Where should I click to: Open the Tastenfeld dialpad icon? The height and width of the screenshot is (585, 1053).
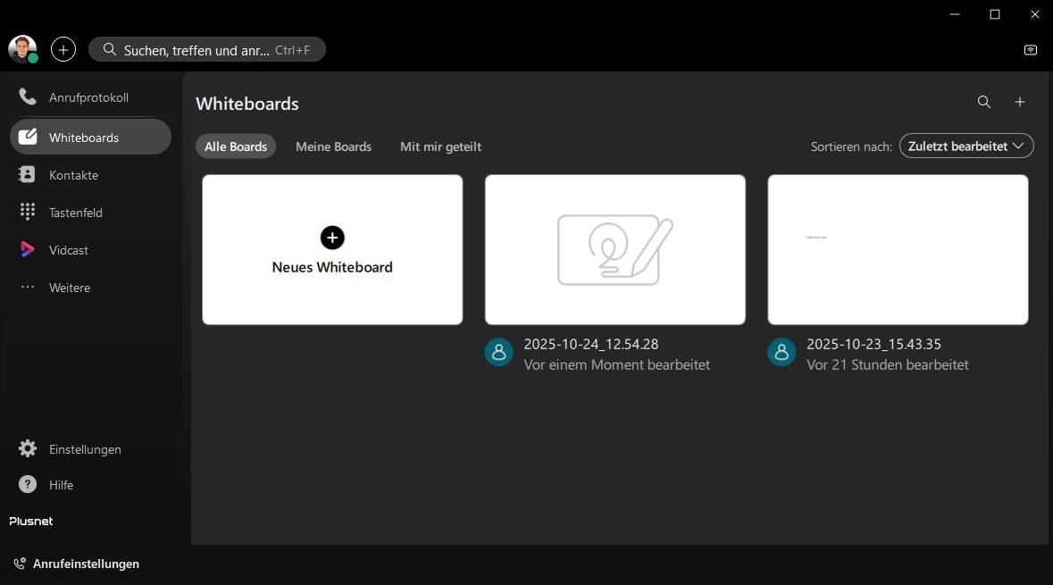coord(26,212)
